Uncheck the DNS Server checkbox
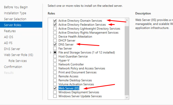173x105 pixels. click(55, 44)
